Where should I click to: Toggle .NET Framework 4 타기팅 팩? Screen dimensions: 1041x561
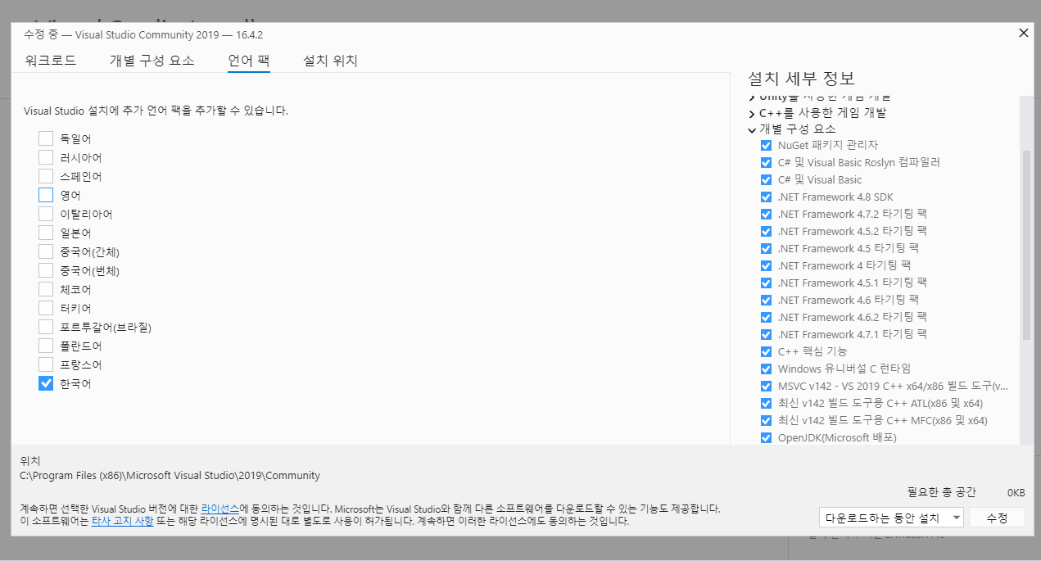point(767,265)
